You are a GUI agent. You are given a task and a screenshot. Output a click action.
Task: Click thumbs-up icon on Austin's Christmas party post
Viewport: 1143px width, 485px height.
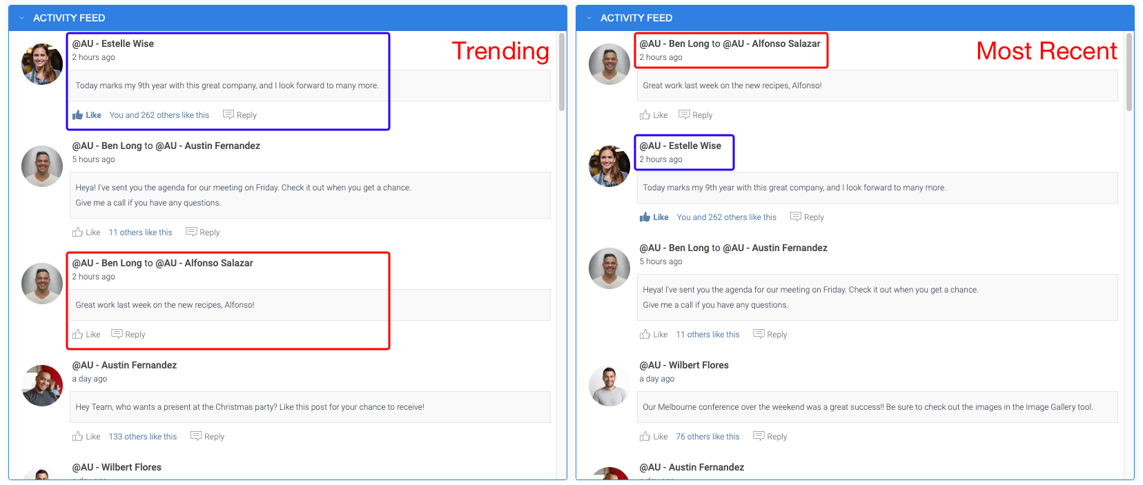click(78, 437)
